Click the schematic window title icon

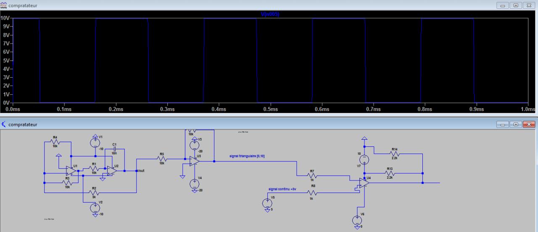click(4, 125)
